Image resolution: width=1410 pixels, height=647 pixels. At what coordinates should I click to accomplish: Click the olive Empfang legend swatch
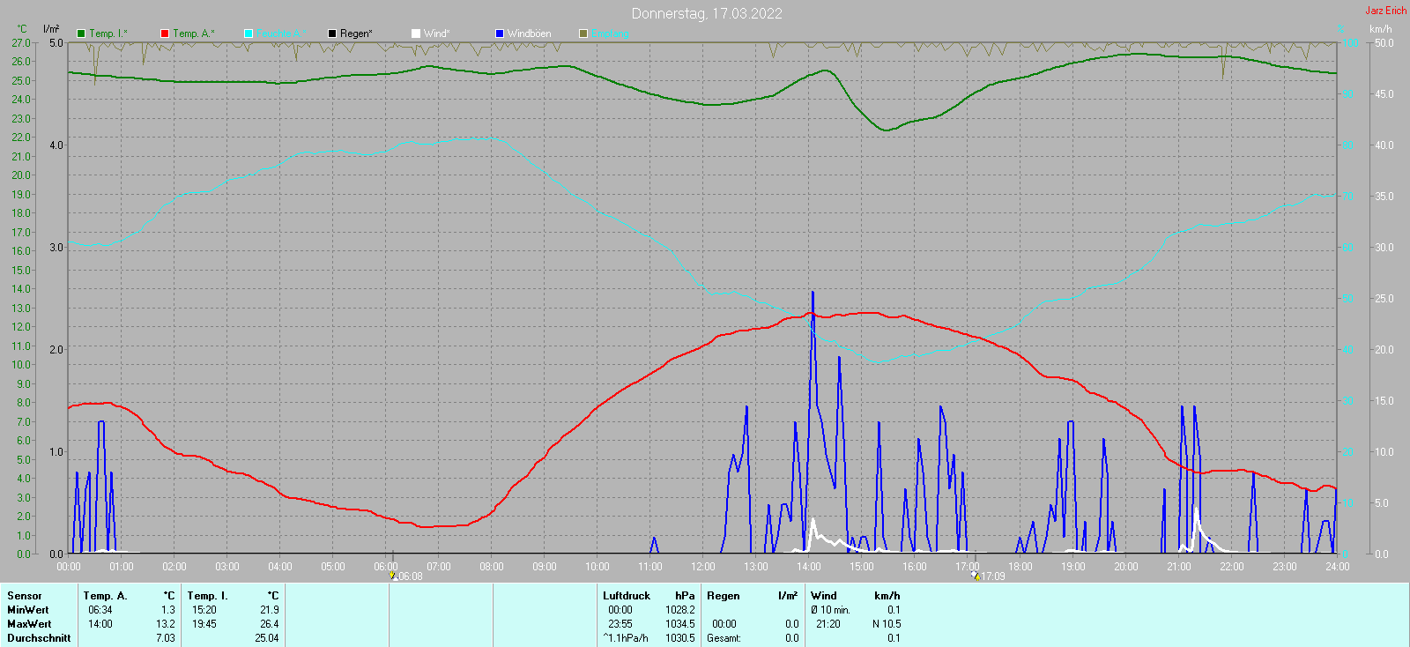pyautogui.click(x=583, y=33)
